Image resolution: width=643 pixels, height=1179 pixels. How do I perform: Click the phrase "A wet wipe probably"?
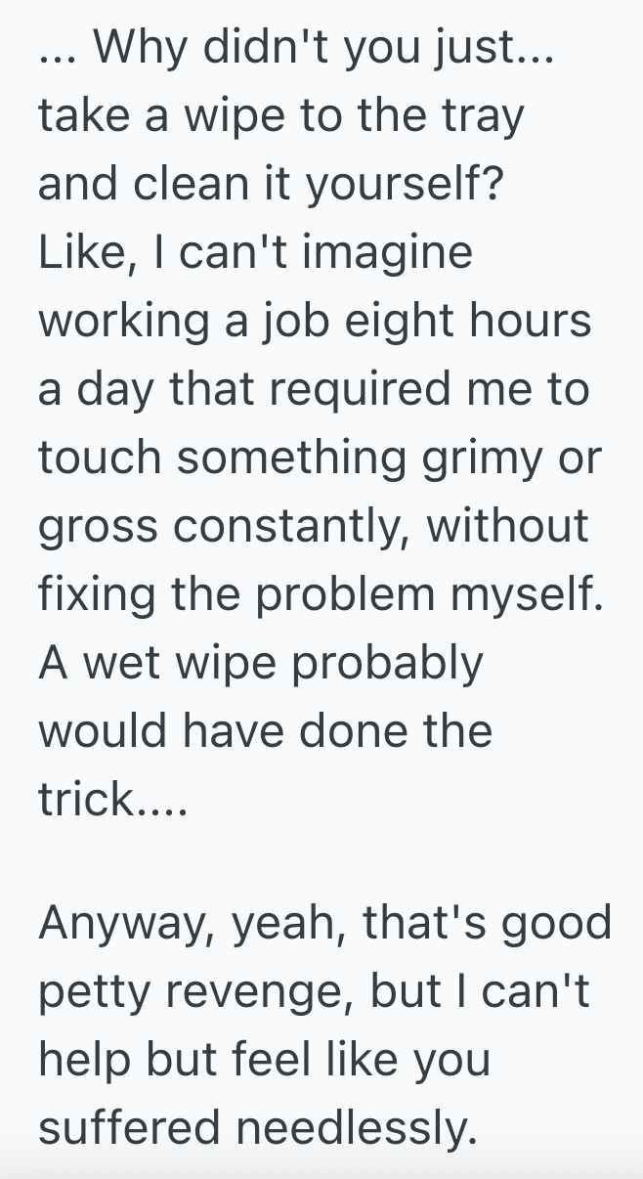[261, 664]
